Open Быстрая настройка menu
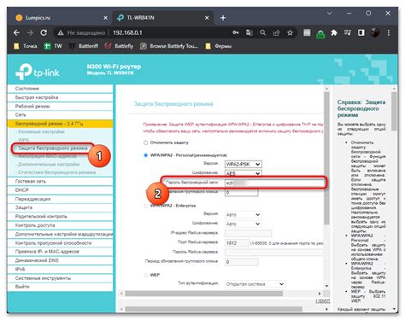The width and height of the screenshot is (405, 320). pyautogui.click(x=60, y=97)
